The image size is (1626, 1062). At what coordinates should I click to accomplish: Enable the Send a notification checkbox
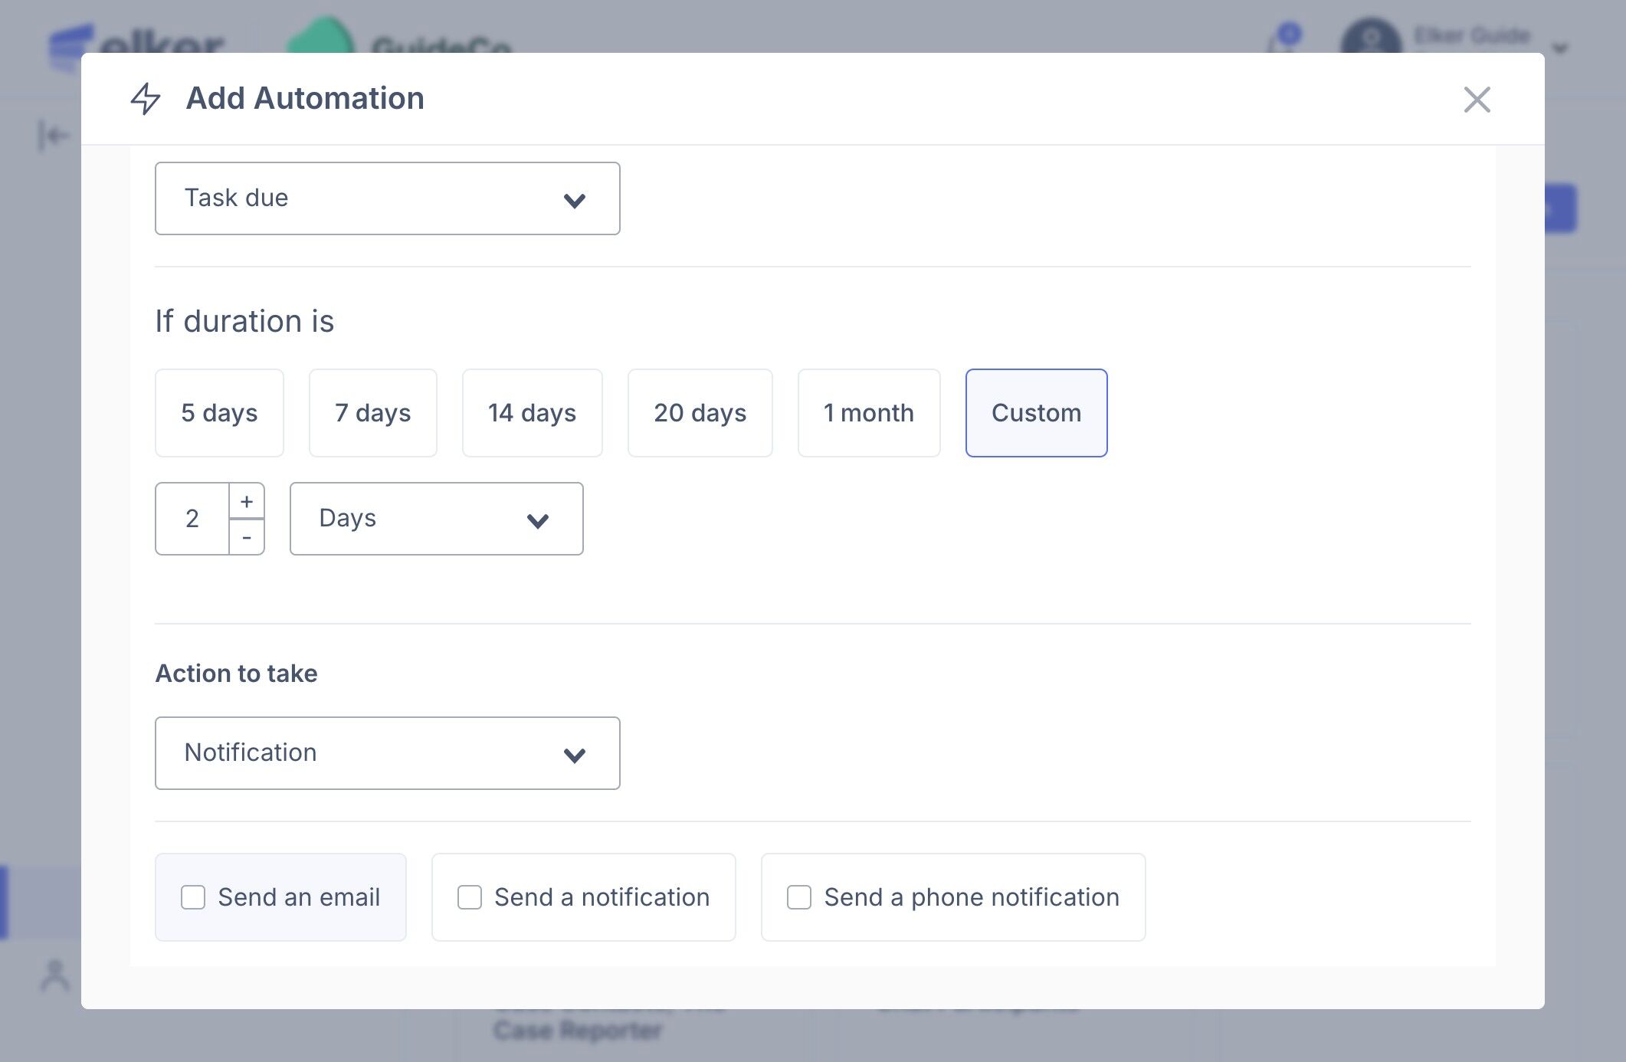[470, 897]
